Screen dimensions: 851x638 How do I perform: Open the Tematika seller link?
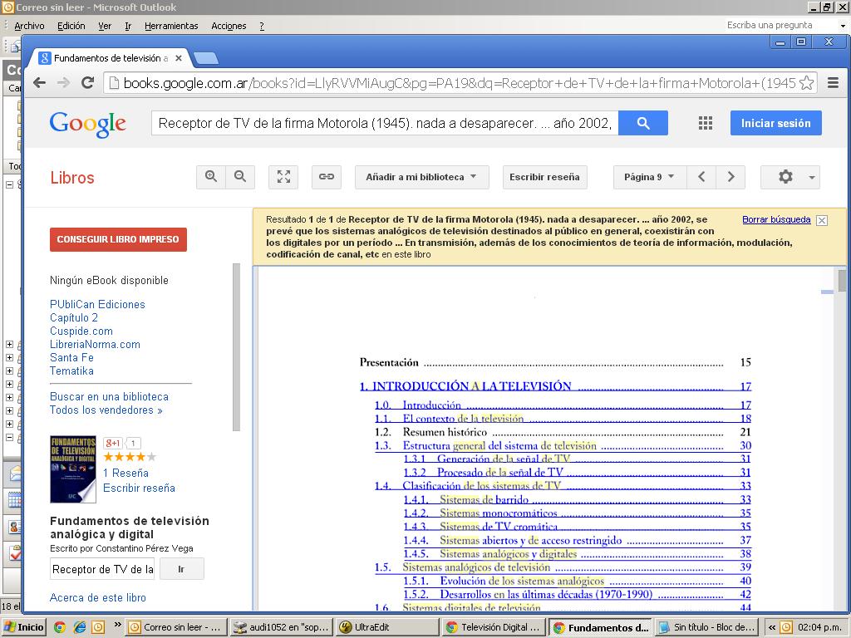click(71, 371)
